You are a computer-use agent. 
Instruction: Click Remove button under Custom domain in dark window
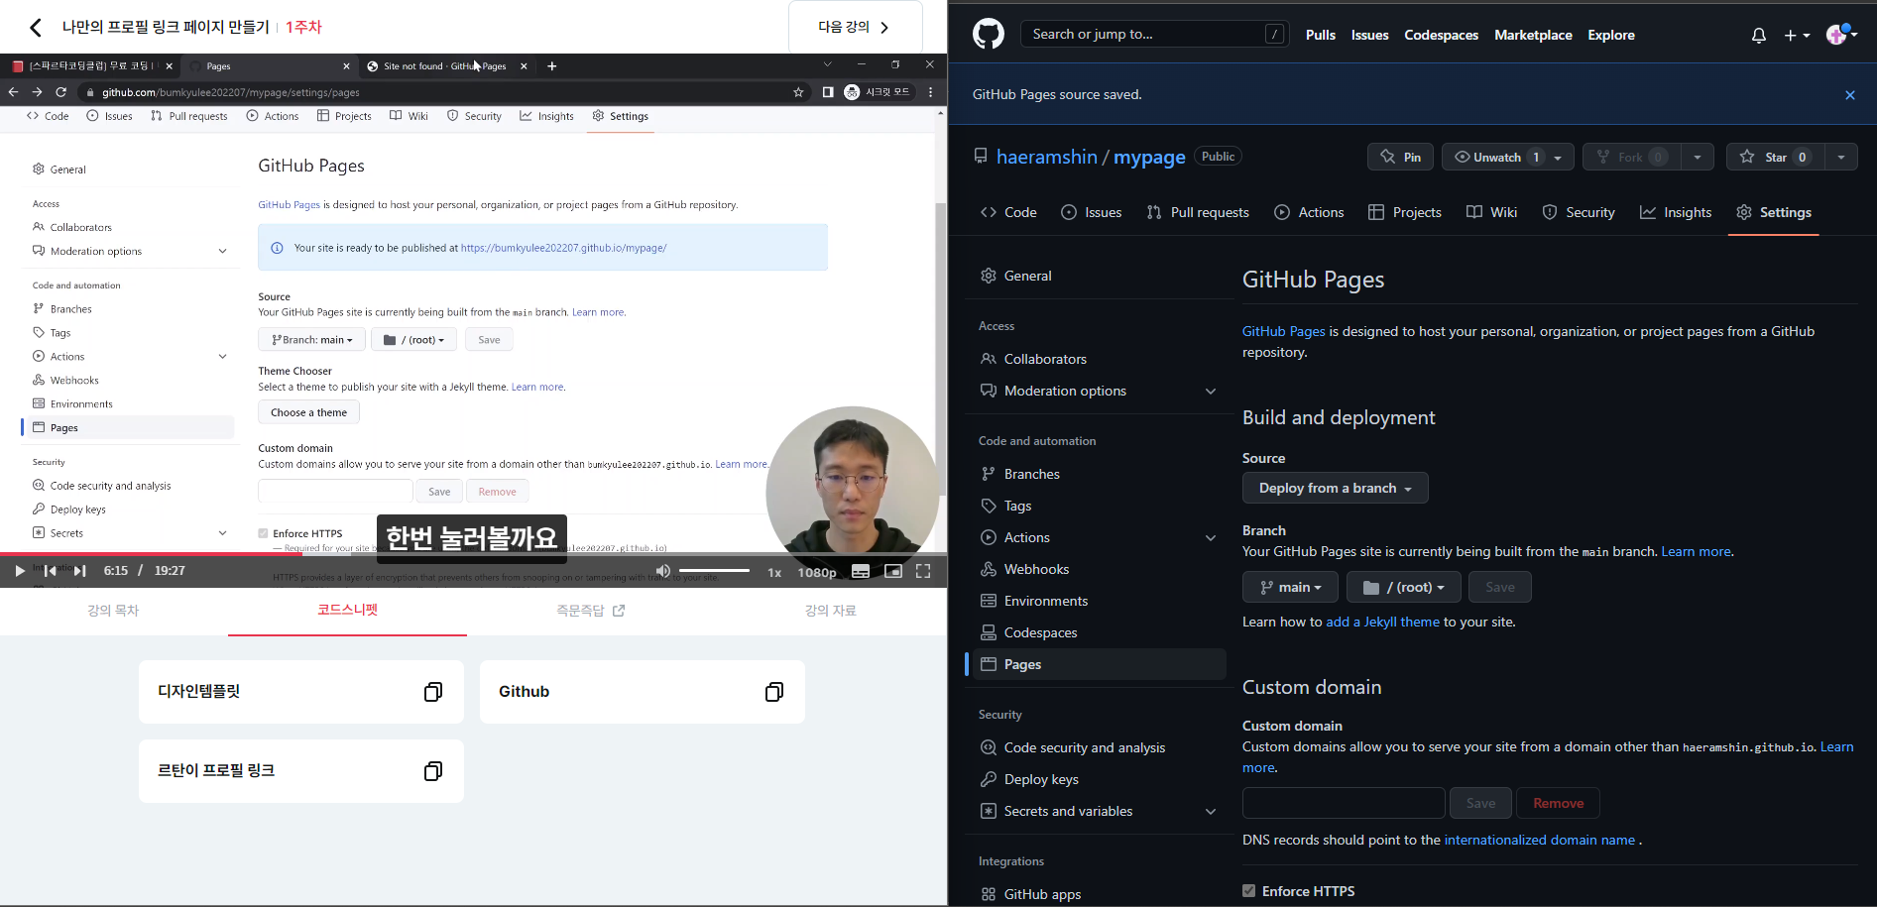1558,803
